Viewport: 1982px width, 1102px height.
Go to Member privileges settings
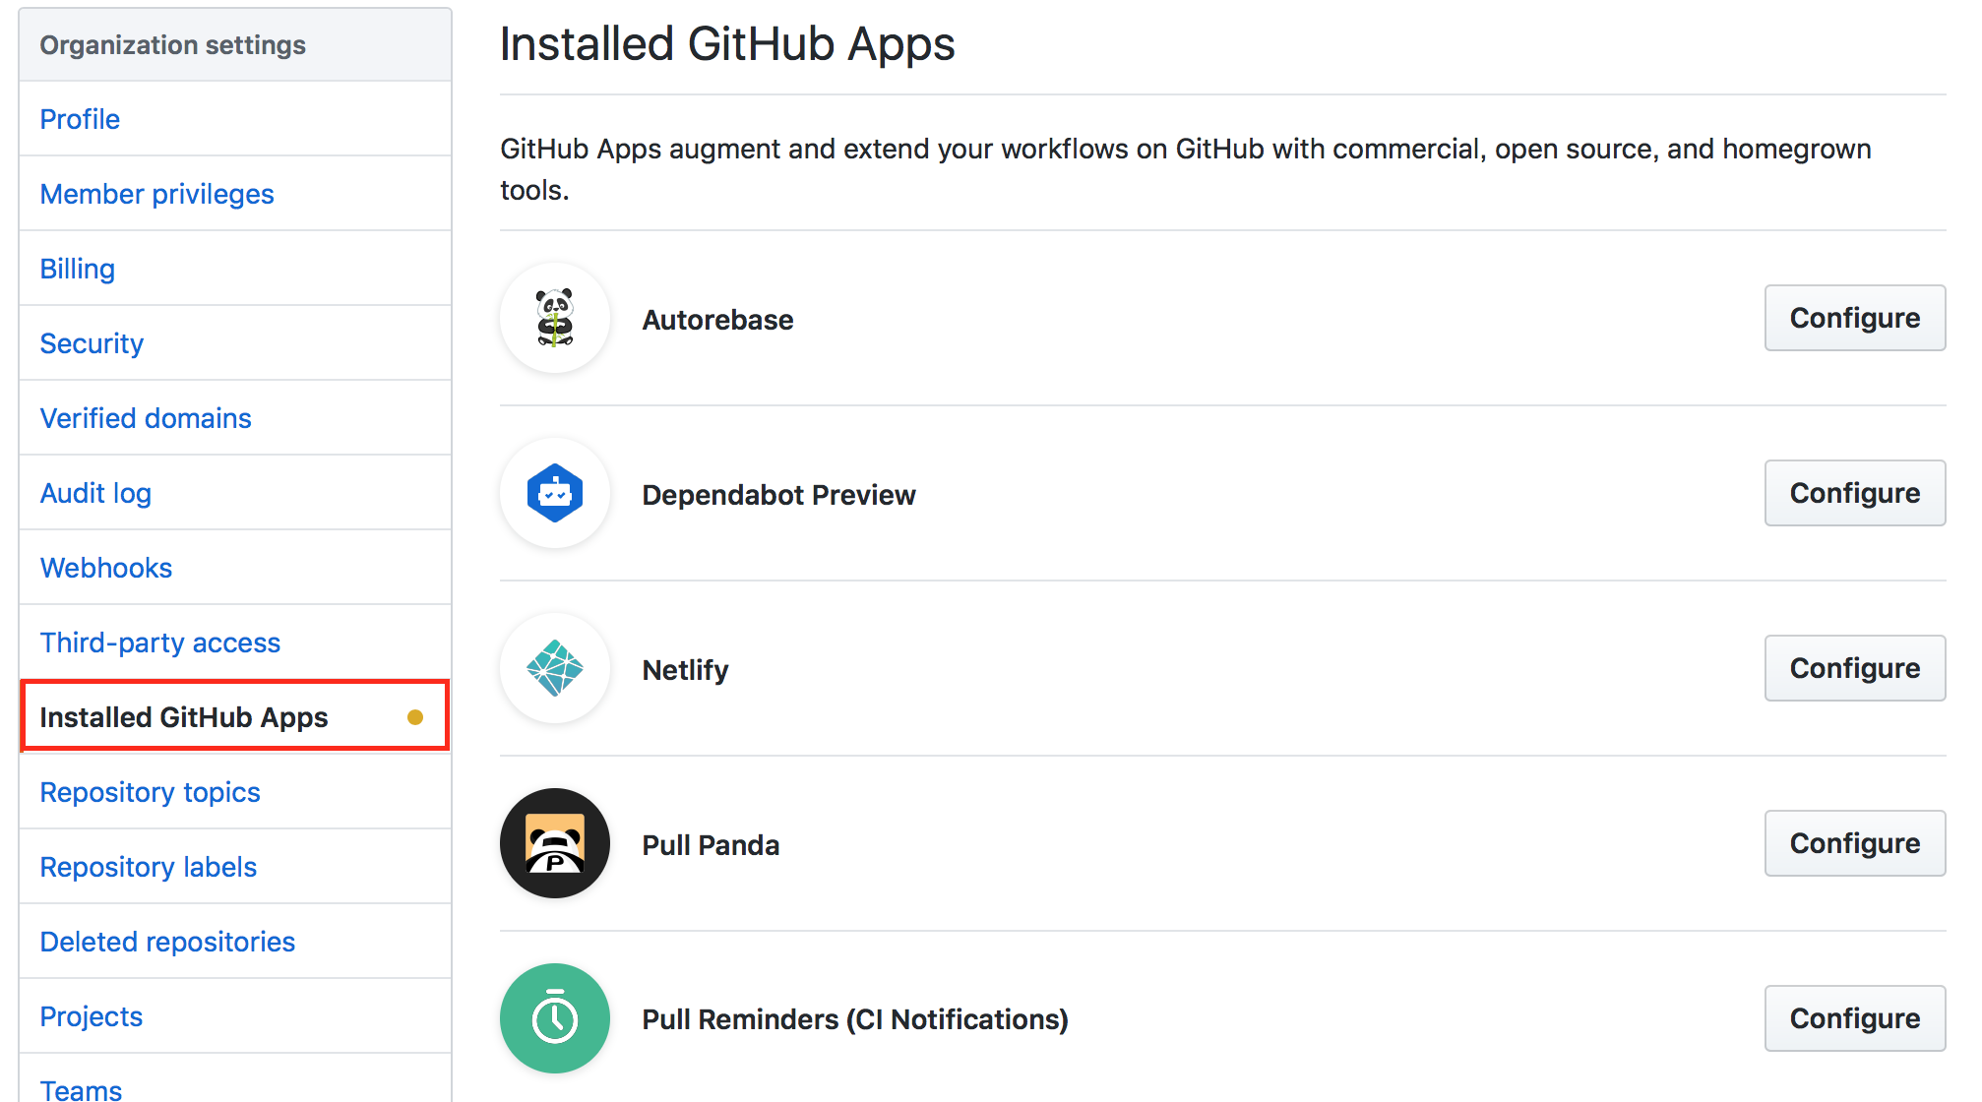[x=156, y=194]
